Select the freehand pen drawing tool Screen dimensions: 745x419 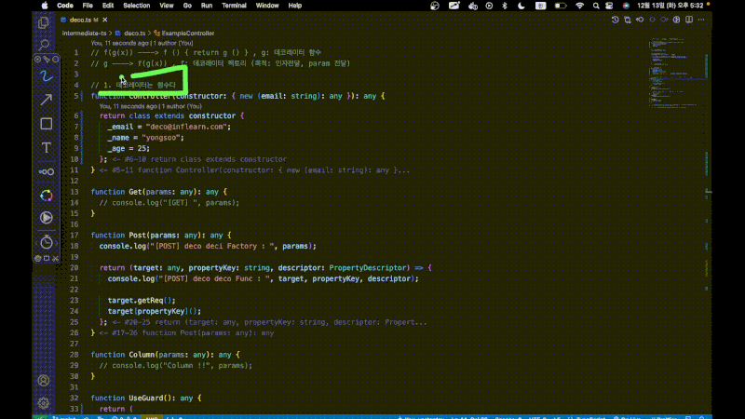46,72
